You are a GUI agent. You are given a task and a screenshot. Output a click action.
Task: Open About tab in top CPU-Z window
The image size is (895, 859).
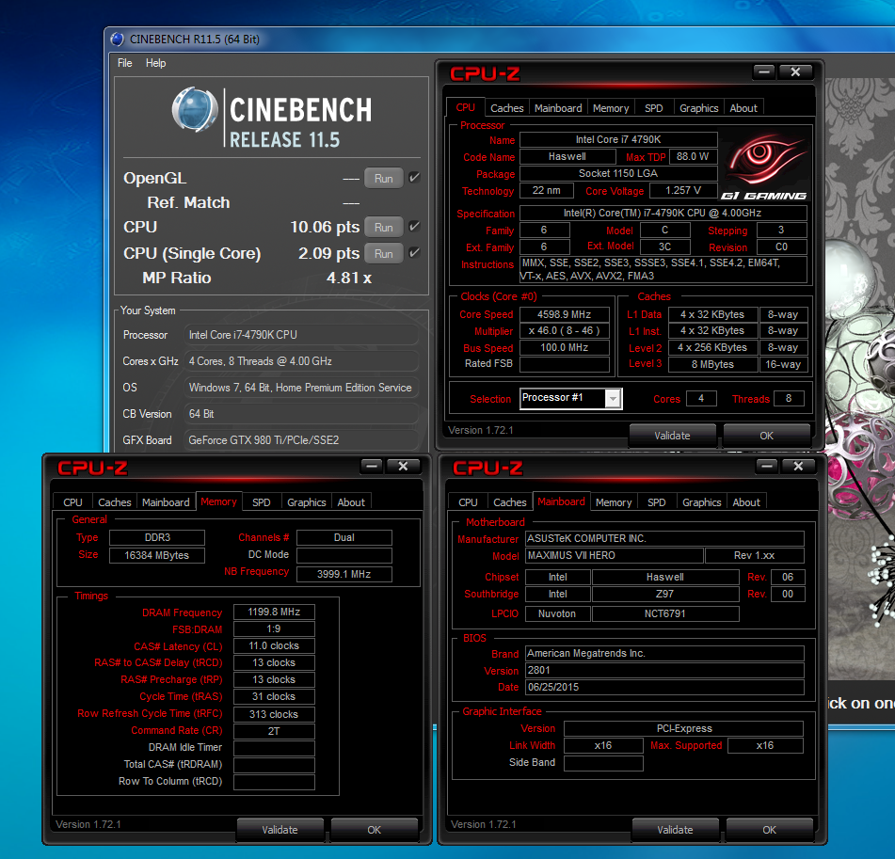coord(743,108)
